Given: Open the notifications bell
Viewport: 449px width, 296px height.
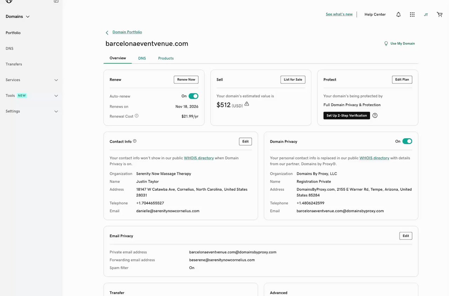Looking at the screenshot, I should [398, 14].
